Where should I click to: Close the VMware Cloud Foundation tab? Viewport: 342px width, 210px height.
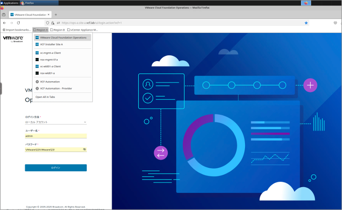48,14
